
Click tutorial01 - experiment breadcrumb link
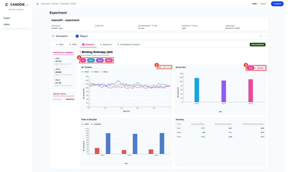tap(60, 4)
